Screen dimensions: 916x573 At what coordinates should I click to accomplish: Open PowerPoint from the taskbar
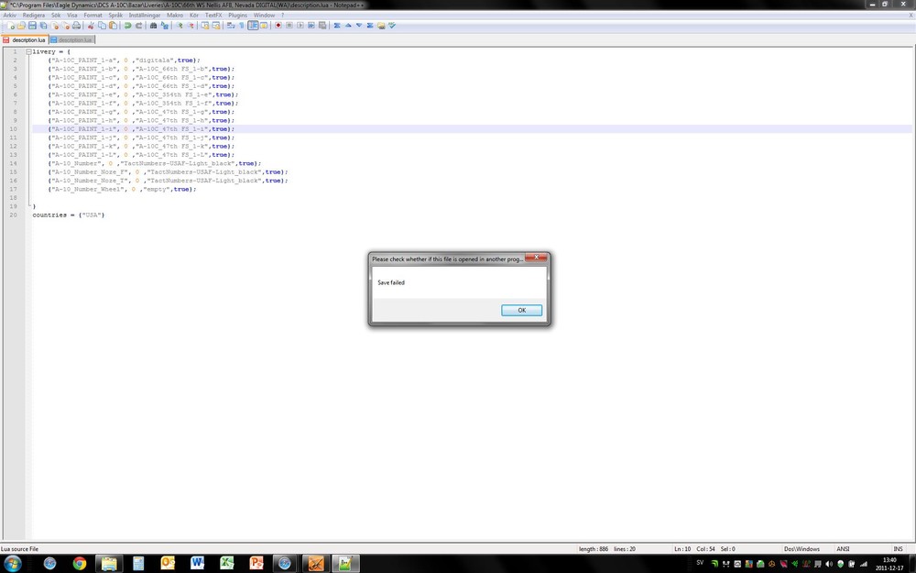tap(256, 564)
